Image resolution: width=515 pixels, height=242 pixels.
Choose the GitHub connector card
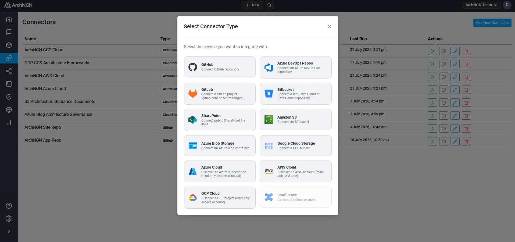click(220, 67)
